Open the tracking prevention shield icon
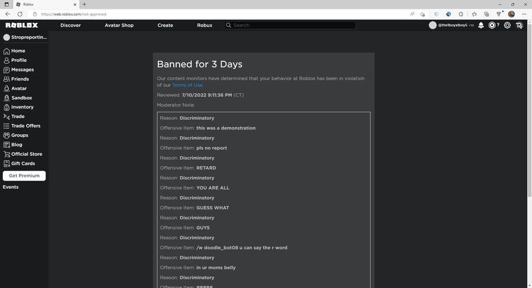Image resolution: width=532 pixels, height=288 pixels. pos(436,14)
